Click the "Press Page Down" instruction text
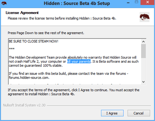 pyautogui.click(x=46, y=33)
